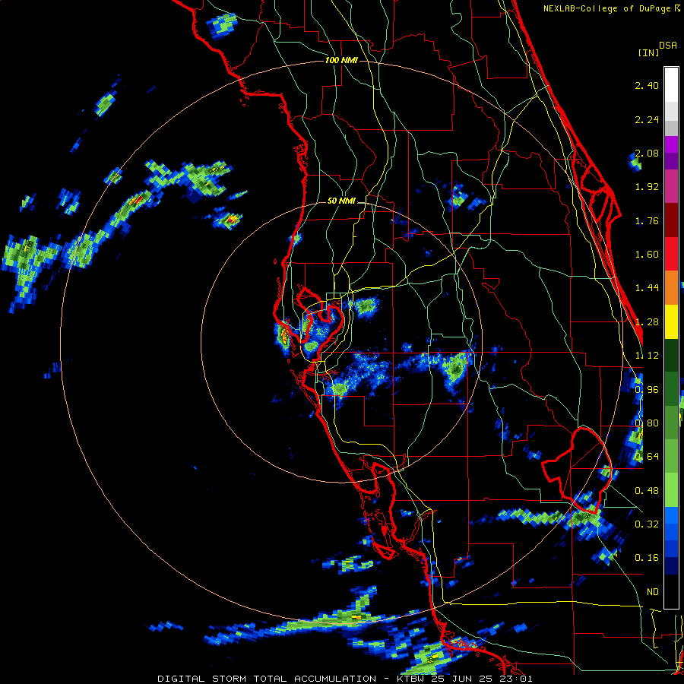Viewport: 684px width, 684px height.
Task: Click the 1.28 legend value
Action: click(647, 322)
